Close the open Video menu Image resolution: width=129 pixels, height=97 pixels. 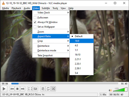tap(36, 8)
